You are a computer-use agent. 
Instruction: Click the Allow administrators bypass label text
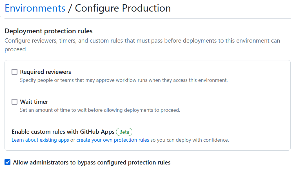pos(92,163)
